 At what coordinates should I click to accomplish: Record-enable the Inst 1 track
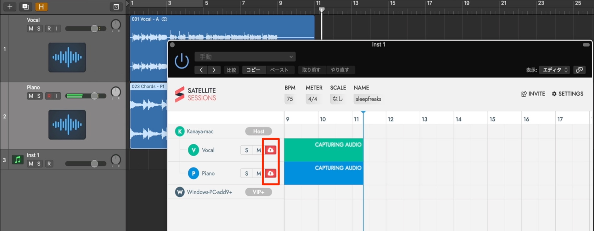tap(49, 164)
